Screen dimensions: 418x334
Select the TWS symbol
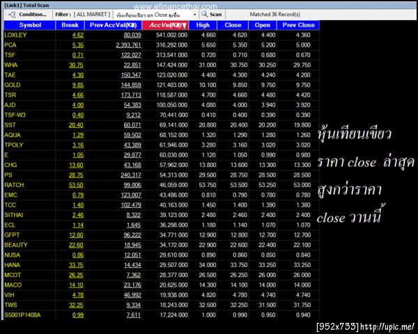pos(10,305)
